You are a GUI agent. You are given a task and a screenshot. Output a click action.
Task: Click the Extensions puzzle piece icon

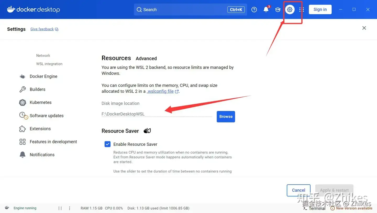[x=23, y=129]
